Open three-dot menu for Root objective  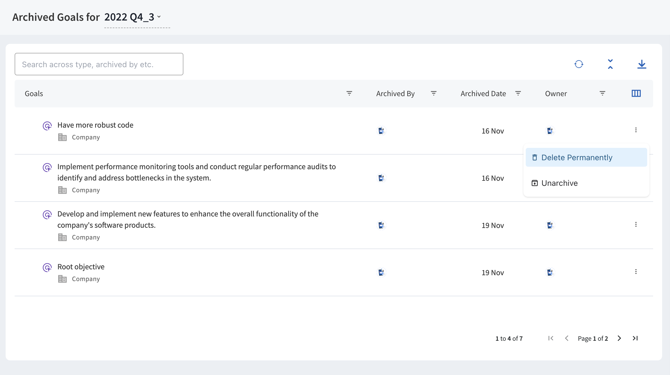pos(636,272)
